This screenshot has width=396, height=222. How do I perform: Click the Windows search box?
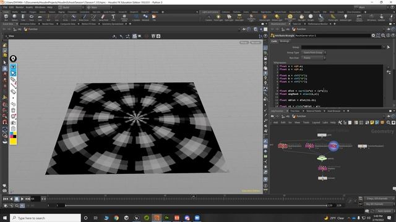[x=45, y=218]
